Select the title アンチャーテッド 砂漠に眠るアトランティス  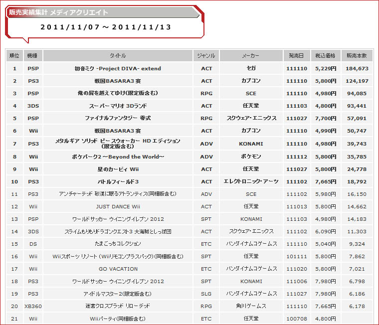103,194
